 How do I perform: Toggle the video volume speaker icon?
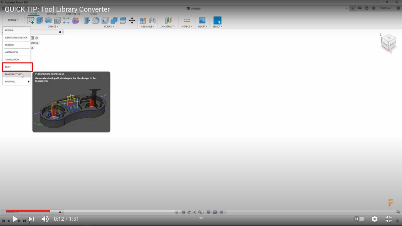pos(45,219)
